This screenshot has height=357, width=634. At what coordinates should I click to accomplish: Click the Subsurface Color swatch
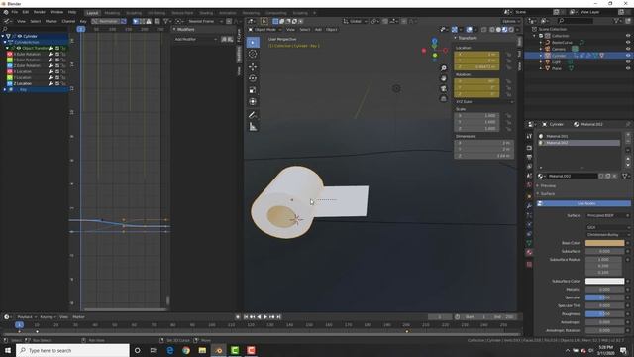[605, 281]
